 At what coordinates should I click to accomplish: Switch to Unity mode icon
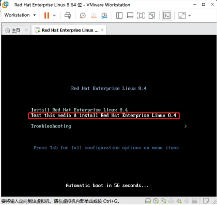point(152,16)
